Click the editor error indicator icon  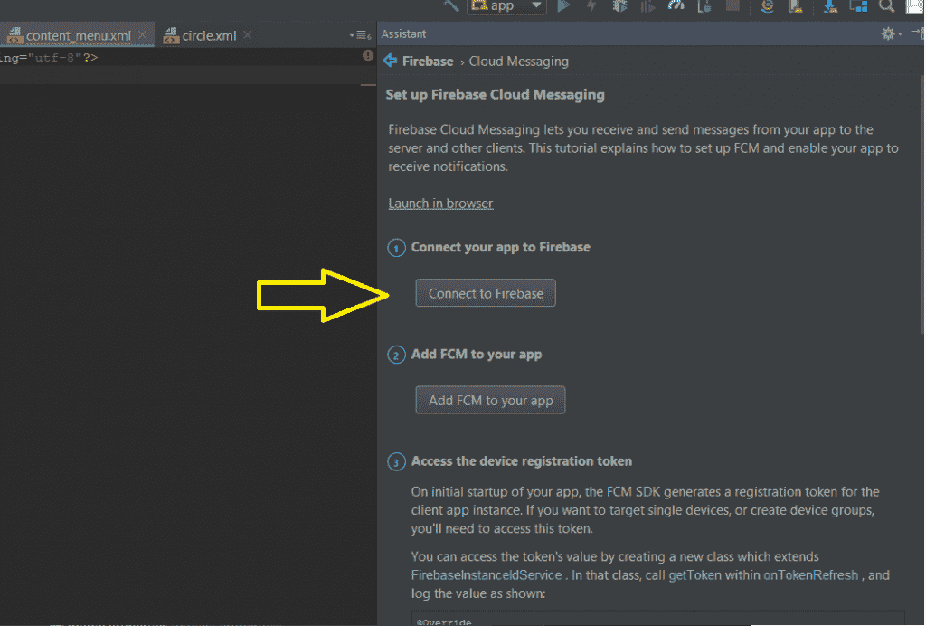(x=368, y=55)
